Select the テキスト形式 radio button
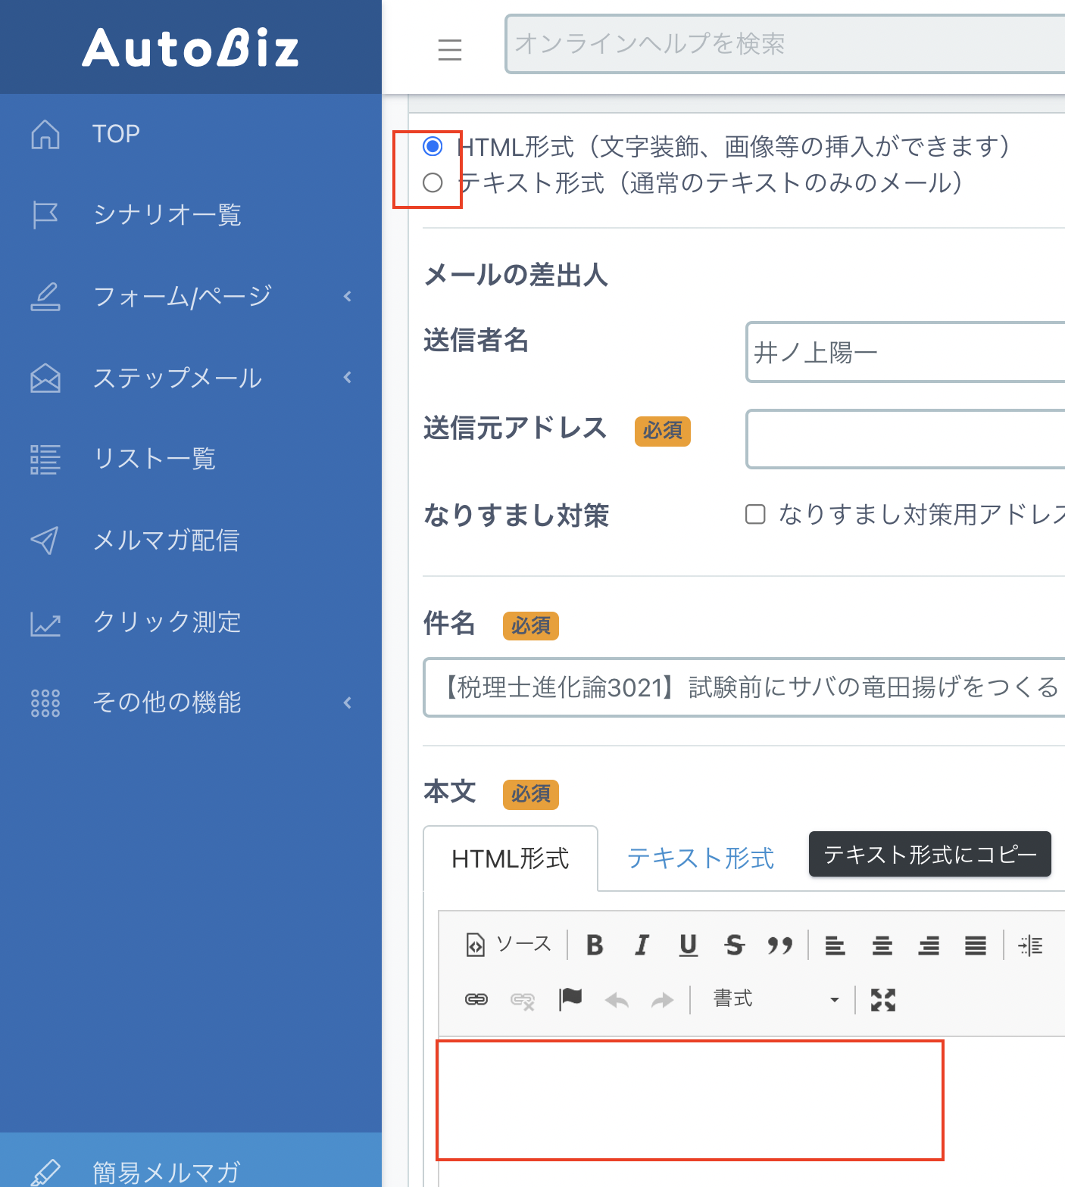The width and height of the screenshot is (1065, 1187). click(x=433, y=182)
